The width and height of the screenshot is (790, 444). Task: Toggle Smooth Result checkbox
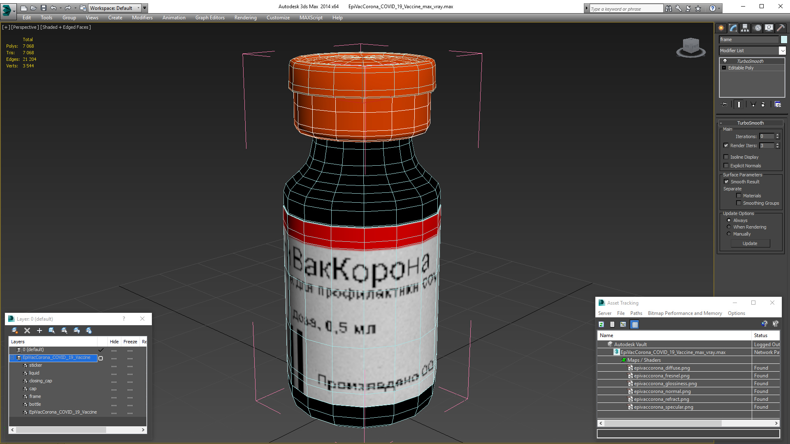(x=727, y=181)
